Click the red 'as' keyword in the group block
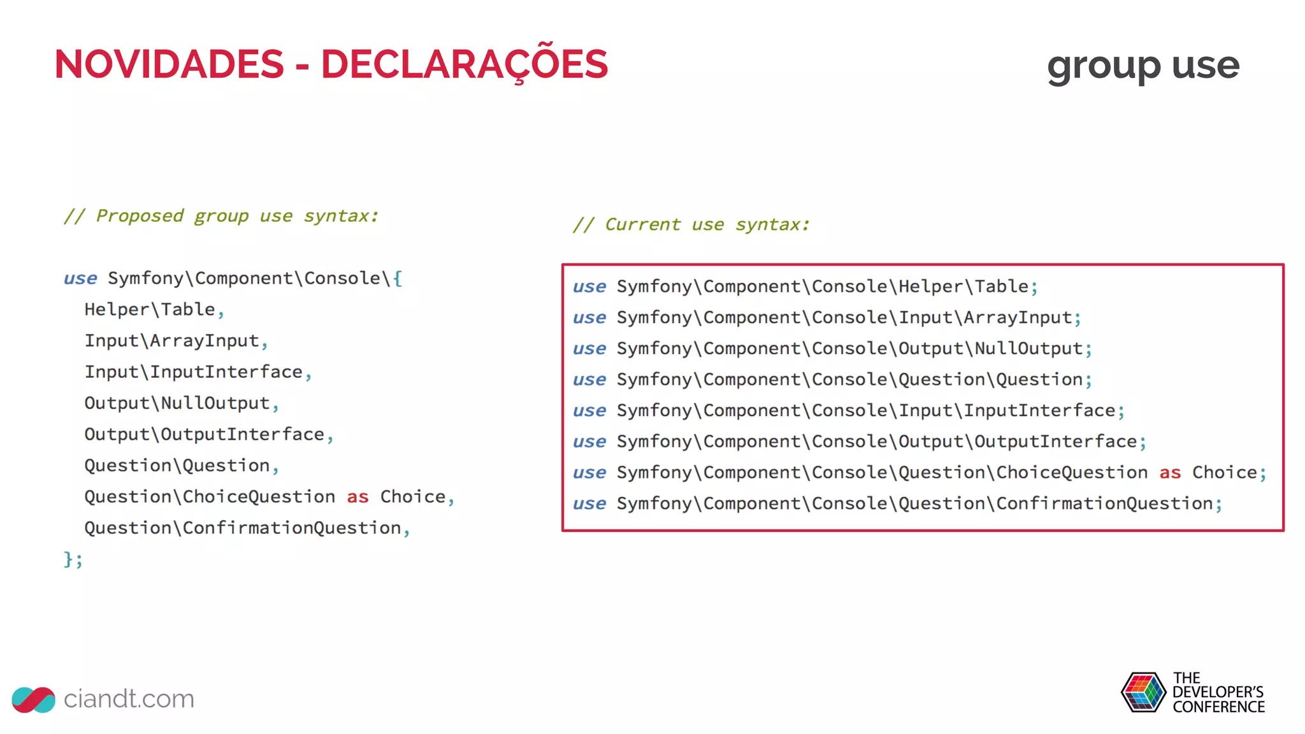The width and height of the screenshot is (1305, 734). point(357,497)
